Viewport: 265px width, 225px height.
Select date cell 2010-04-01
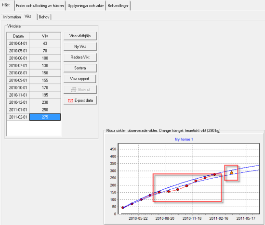[x=18, y=43]
